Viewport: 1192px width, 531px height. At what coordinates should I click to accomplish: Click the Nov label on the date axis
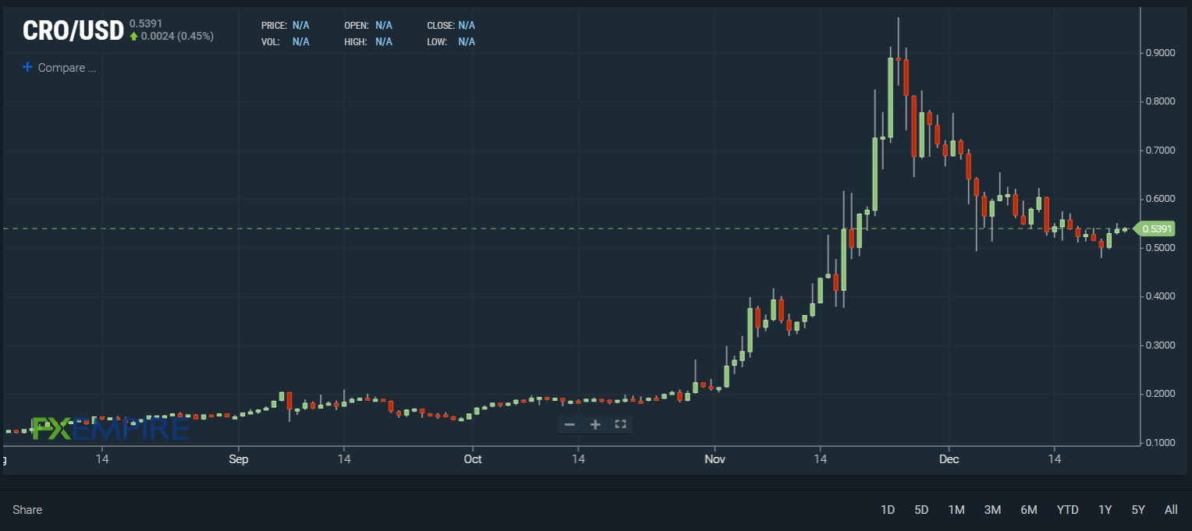(715, 459)
